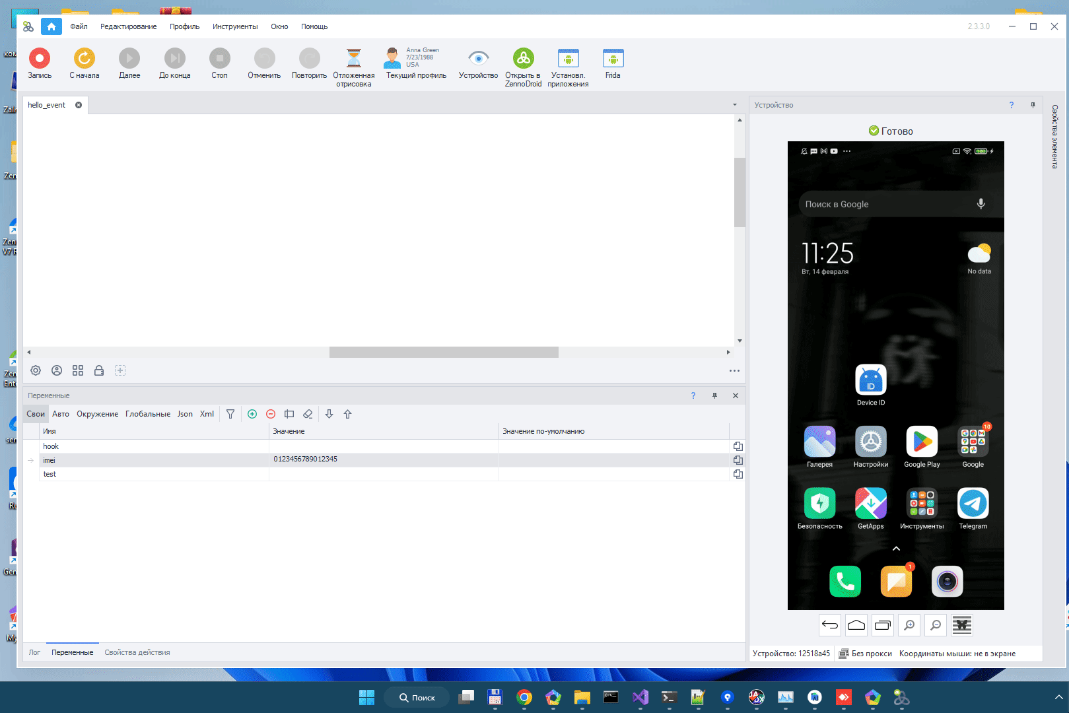Open the three-dots overflow menu under the canvas
Screen dimensions: 1069x713
click(734, 370)
